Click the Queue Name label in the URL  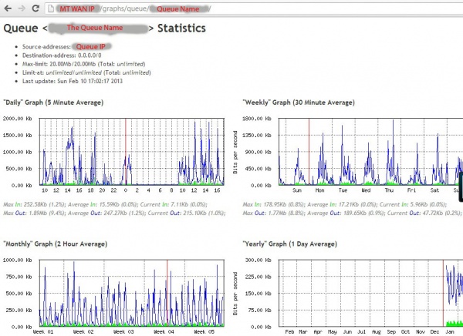point(178,9)
